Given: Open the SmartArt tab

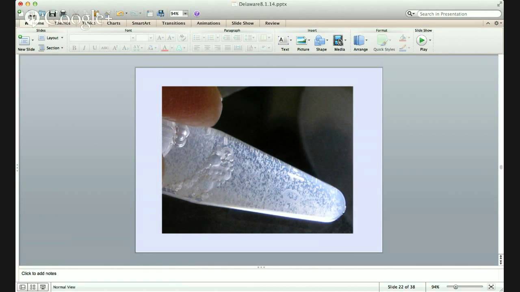Looking at the screenshot, I should pos(141,23).
